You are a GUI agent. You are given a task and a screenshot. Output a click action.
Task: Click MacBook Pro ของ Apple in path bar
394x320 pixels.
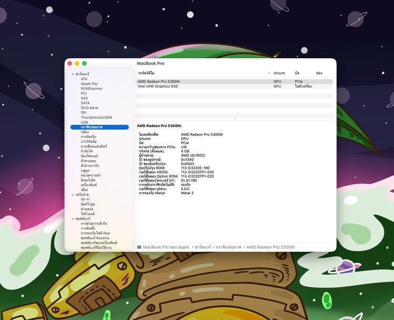[166, 247]
